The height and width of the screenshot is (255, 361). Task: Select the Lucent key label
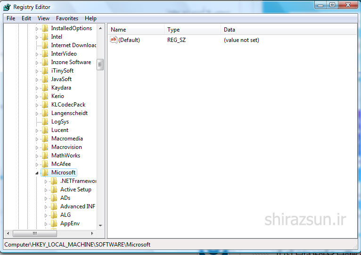(x=60, y=130)
